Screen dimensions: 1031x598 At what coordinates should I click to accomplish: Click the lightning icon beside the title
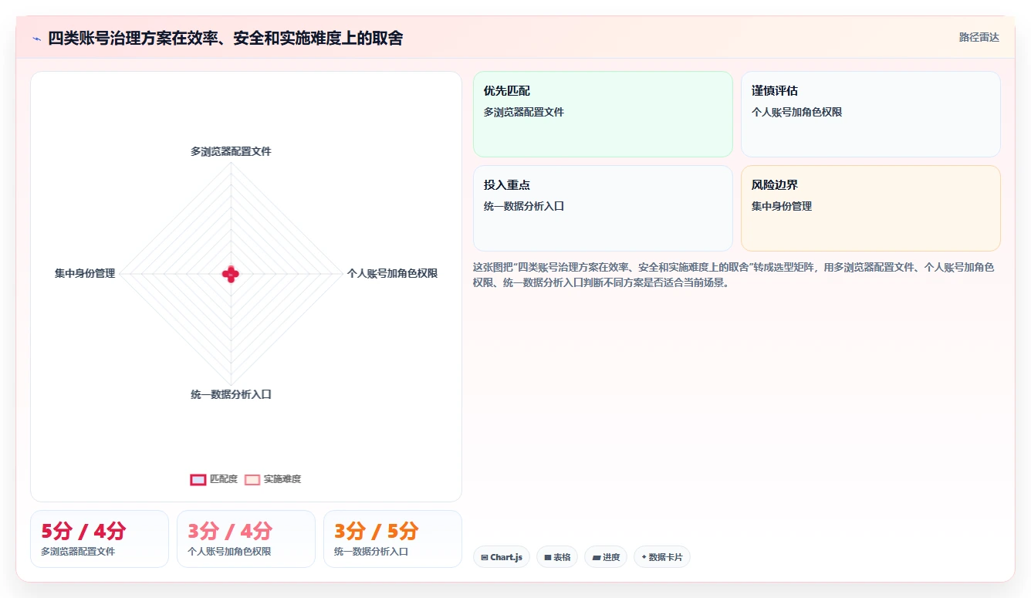(36, 39)
